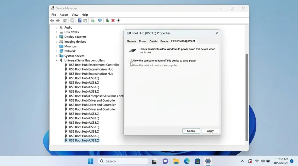Expand the Disk drives category

point(57,32)
